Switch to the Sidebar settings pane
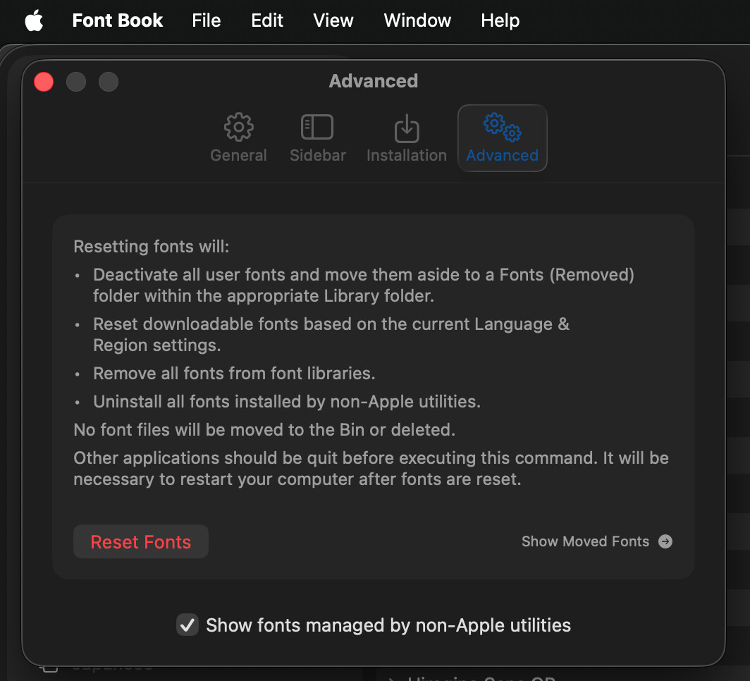This screenshot has width=750, height=681. pos(317,138)
